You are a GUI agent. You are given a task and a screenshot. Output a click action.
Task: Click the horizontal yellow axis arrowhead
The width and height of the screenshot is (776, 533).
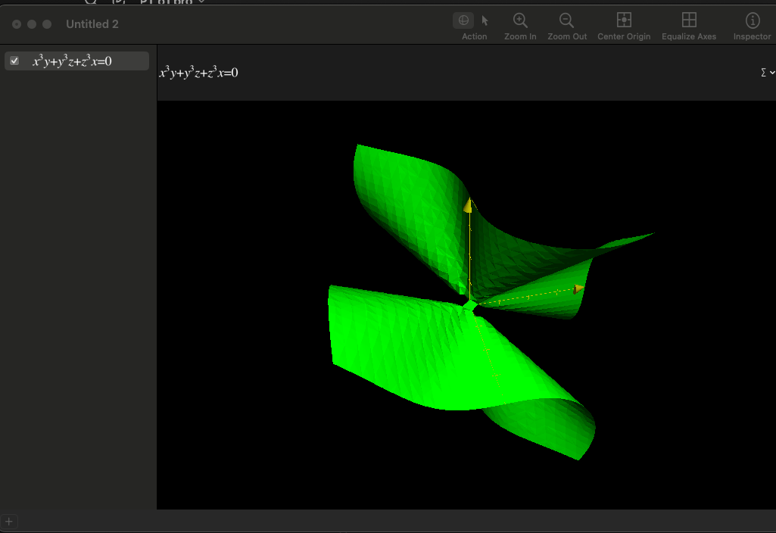pos(578,289)
